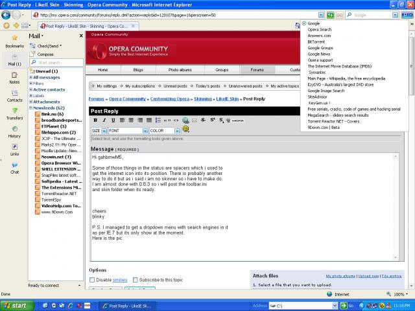Switch to the Forums site tab
The image size is (415, 311).
point(257,70)
